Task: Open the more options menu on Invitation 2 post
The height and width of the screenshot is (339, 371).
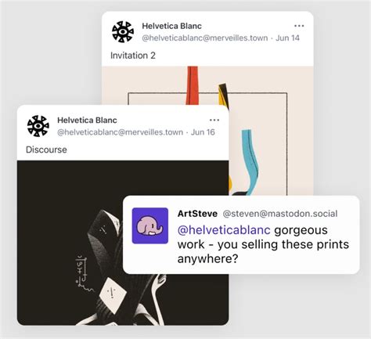Action: coord(299,26)
